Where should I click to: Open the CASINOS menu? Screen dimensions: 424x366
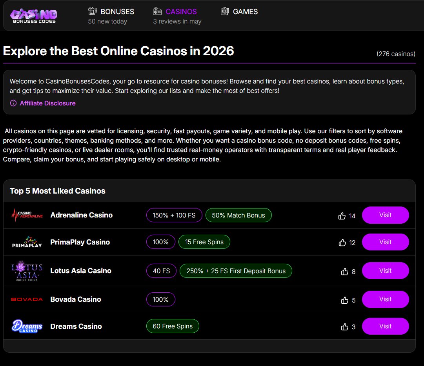(x=181, y=12)
